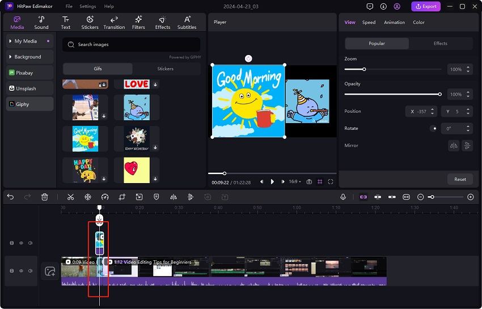Open the Transition panel
Viewport: 482px width, 309px height.
coord(114,23)
